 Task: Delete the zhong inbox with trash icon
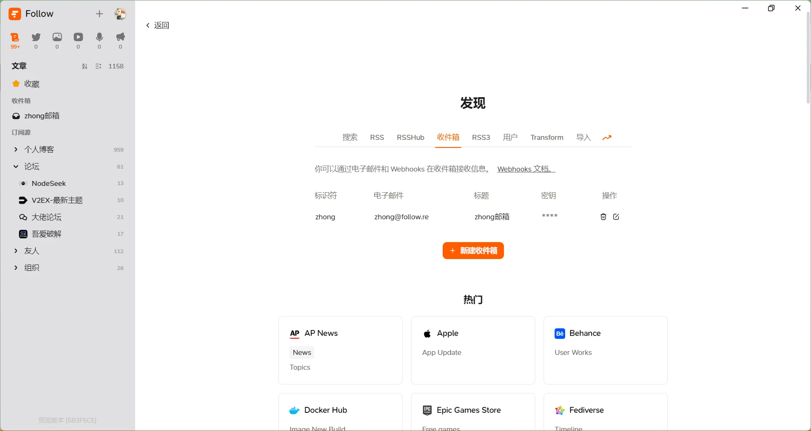(x=603, y=217)
